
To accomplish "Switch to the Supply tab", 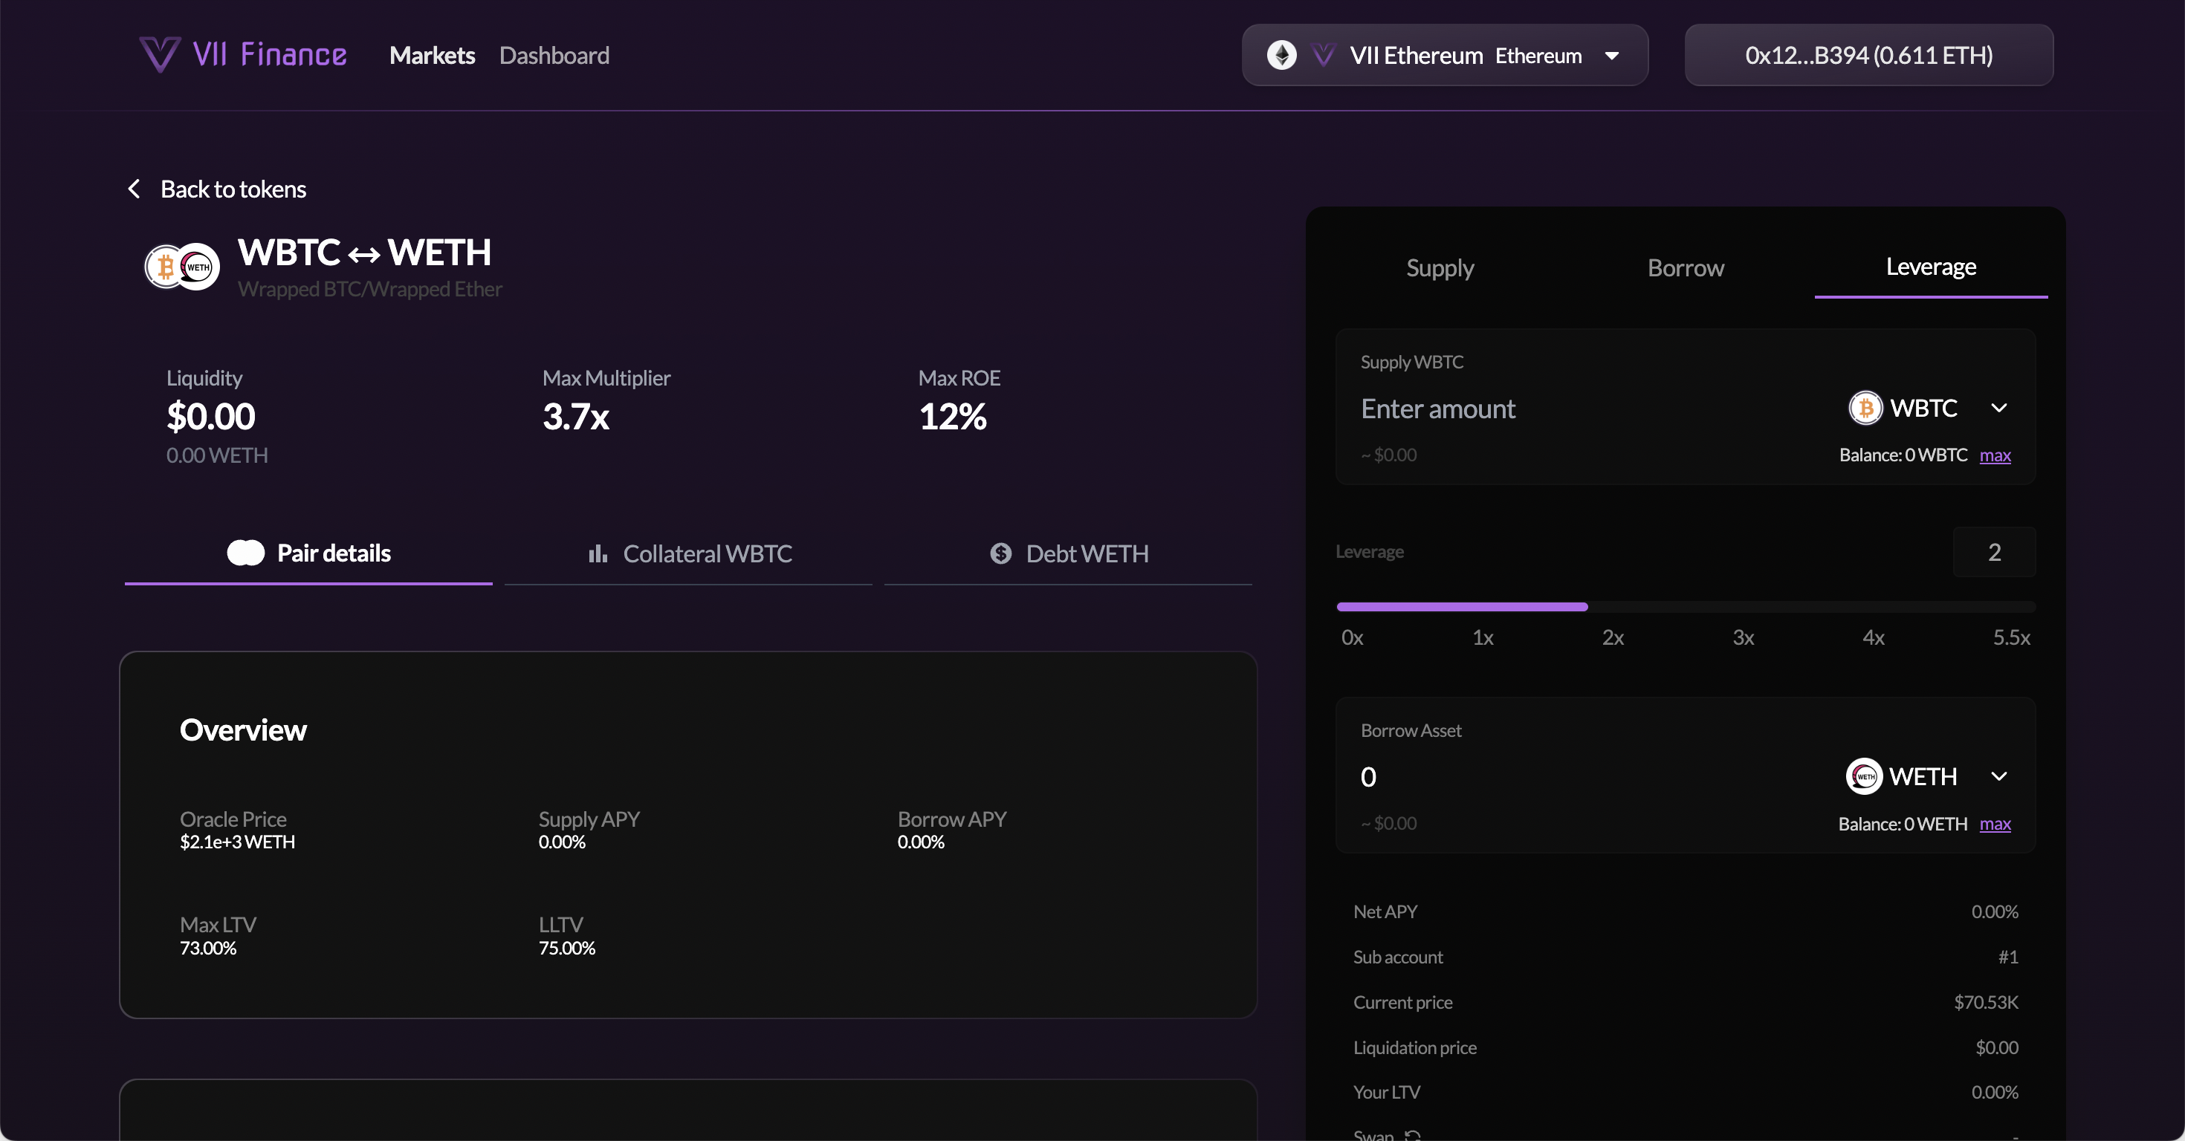I will click(1439, 268).
